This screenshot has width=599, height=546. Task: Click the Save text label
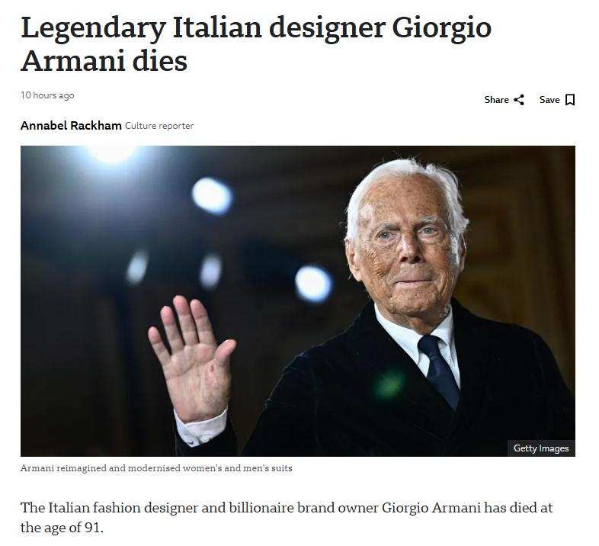549,100
